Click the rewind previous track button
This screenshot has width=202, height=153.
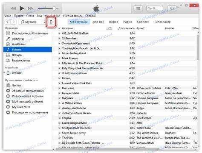[14, 8]
